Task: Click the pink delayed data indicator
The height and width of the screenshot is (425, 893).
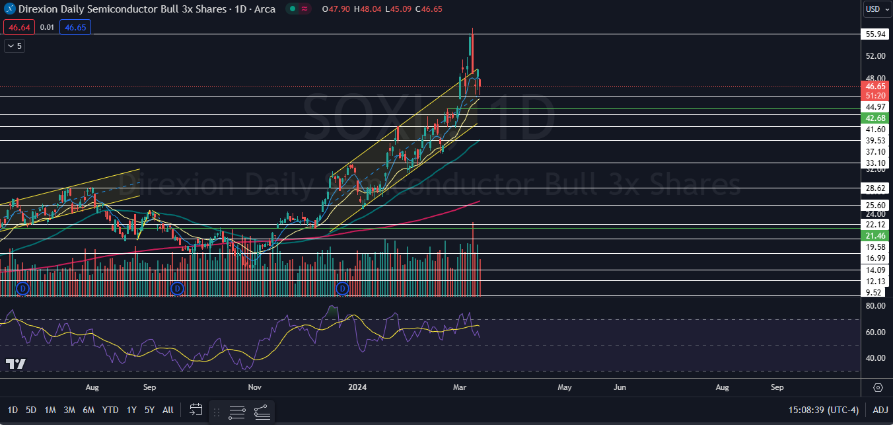Action: (x=304, y=9)
